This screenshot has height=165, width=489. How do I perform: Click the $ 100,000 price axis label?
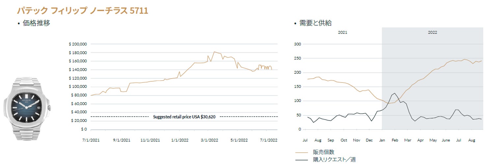77,87
